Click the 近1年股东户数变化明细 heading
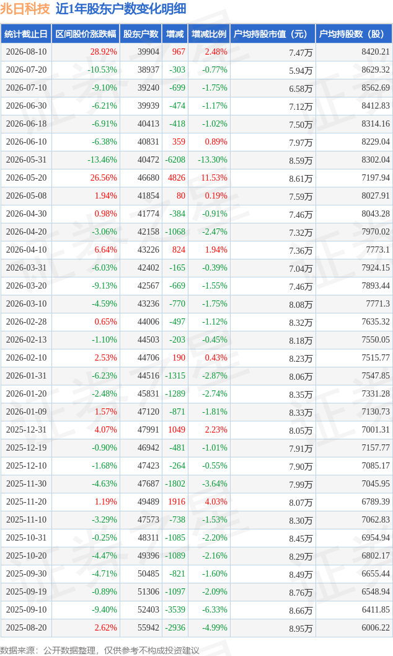Screen dimensions: 393x656 point(121,9)
